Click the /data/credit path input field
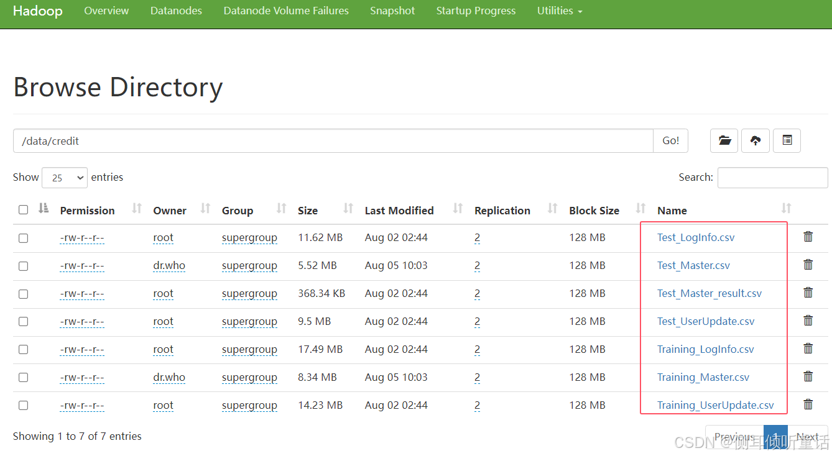The width and height of the screenshot is (832, 456). click(x=333, y=141)
